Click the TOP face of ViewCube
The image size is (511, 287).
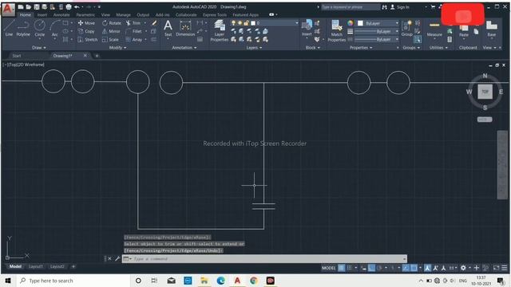485,92
